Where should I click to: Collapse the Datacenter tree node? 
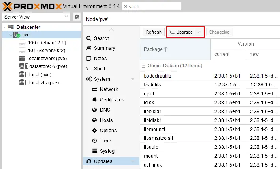5,27
